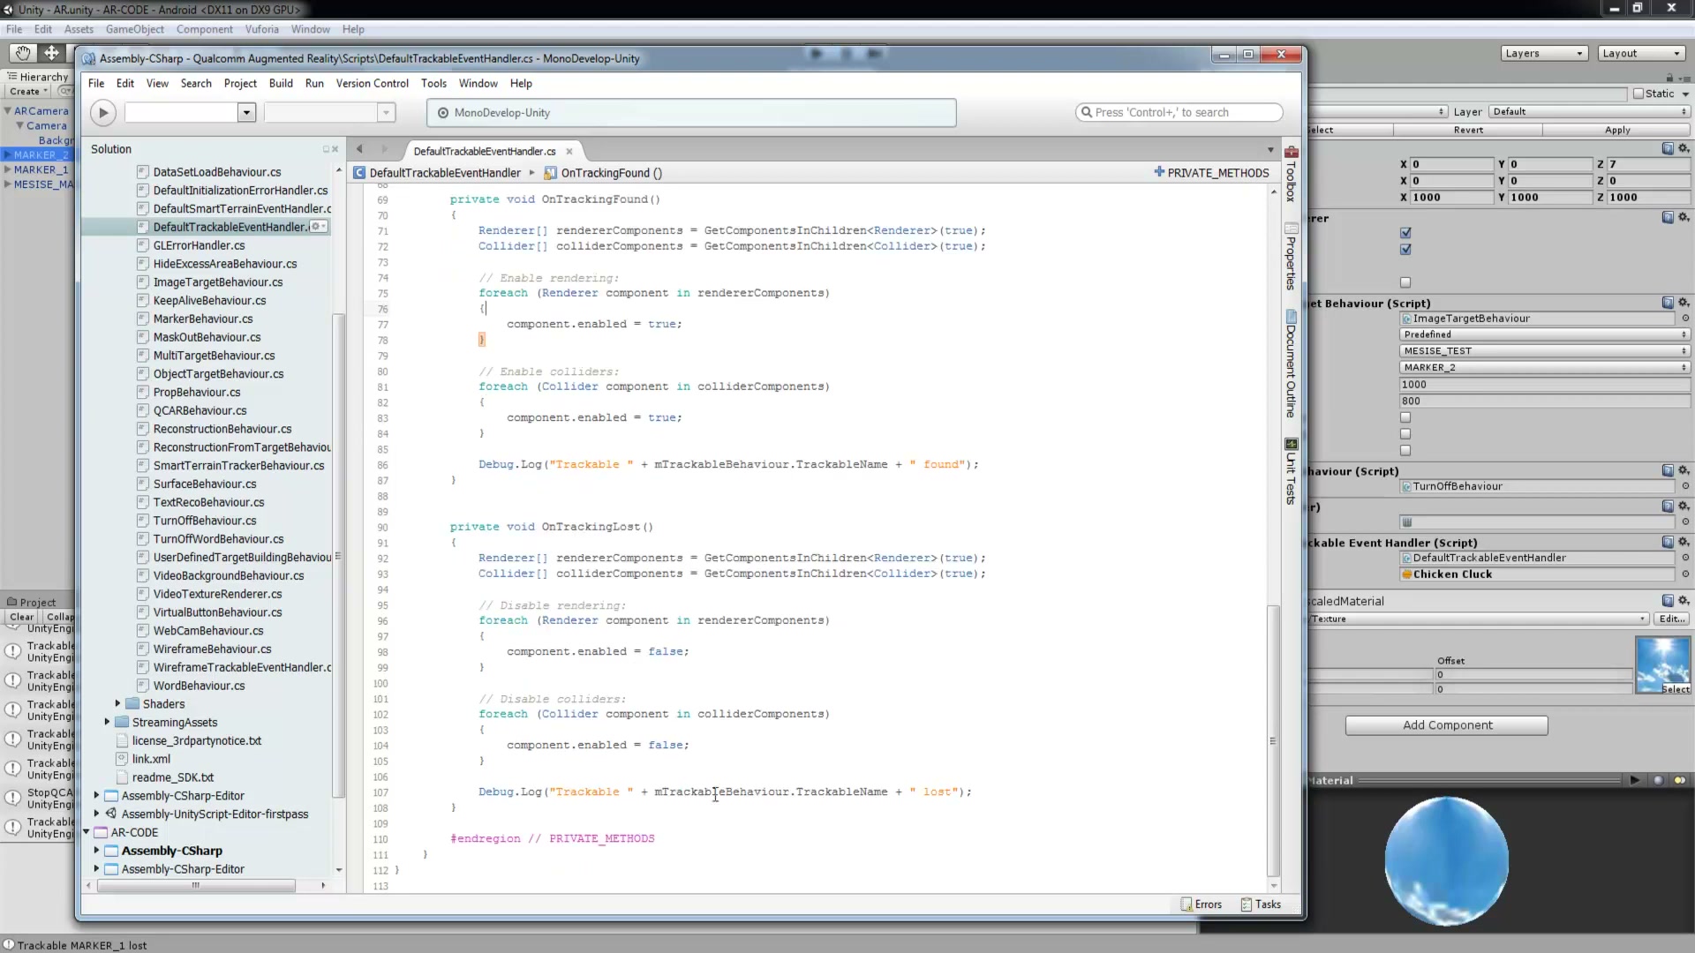
Task: Enable the checkbox below the 800 field
Action: [x=1405, y=417]
